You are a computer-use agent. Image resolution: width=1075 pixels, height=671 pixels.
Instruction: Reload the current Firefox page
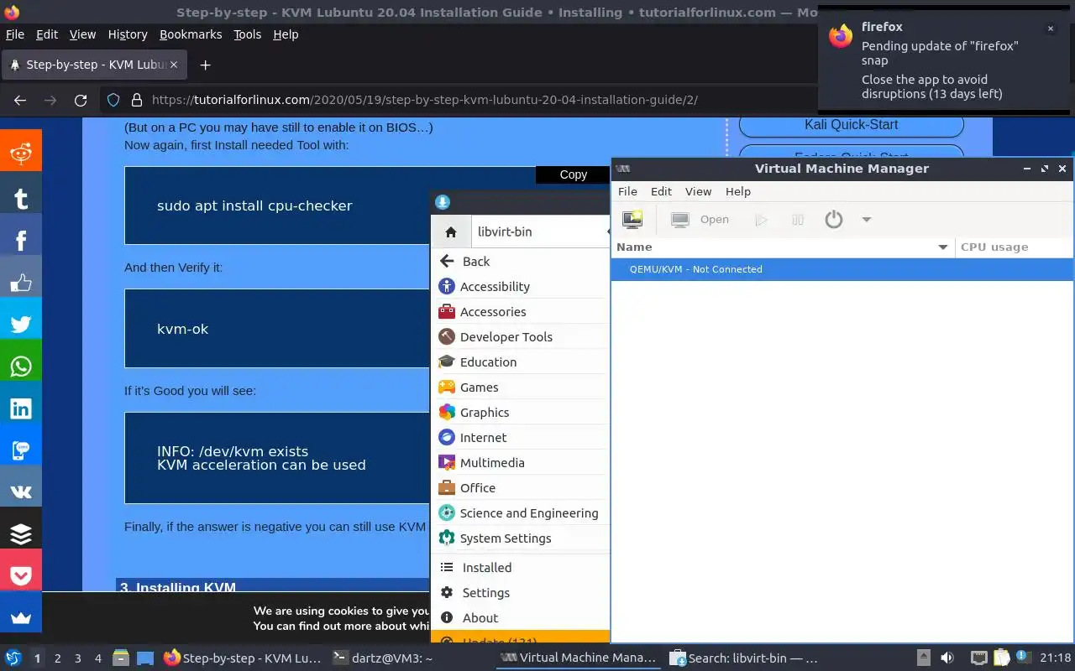81,100
